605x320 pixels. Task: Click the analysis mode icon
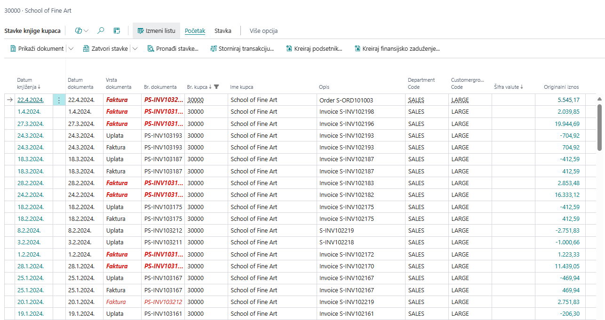click(117, 31)
